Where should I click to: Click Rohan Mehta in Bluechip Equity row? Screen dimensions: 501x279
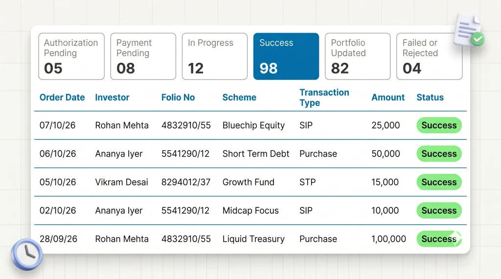point(122,125)
